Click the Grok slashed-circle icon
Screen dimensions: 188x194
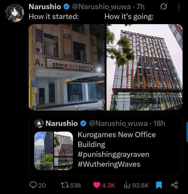164,6
